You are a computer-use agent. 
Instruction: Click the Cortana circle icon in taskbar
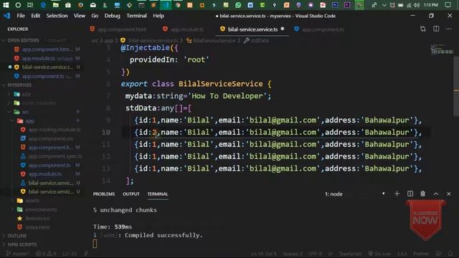click(x=18, y=5)
